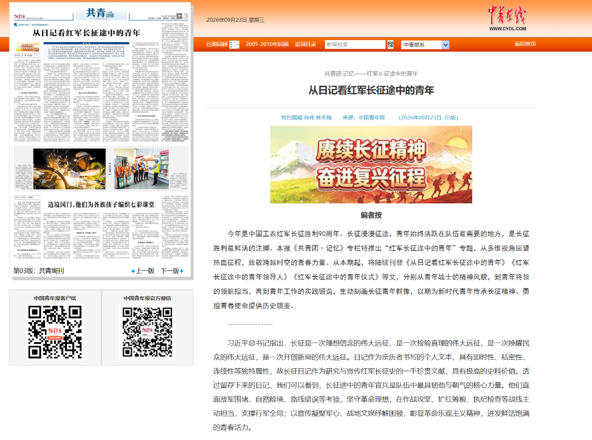
Task: Click the workers group photo in page preview
Action: [142, 169]
